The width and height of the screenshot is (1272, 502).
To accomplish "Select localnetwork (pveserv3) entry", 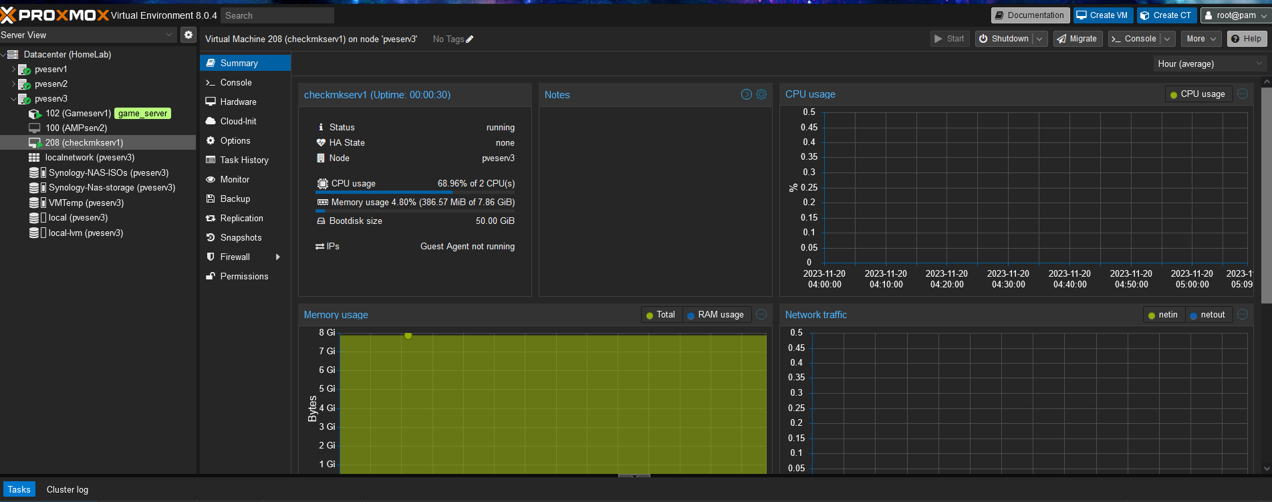I will tap(90, 157).
